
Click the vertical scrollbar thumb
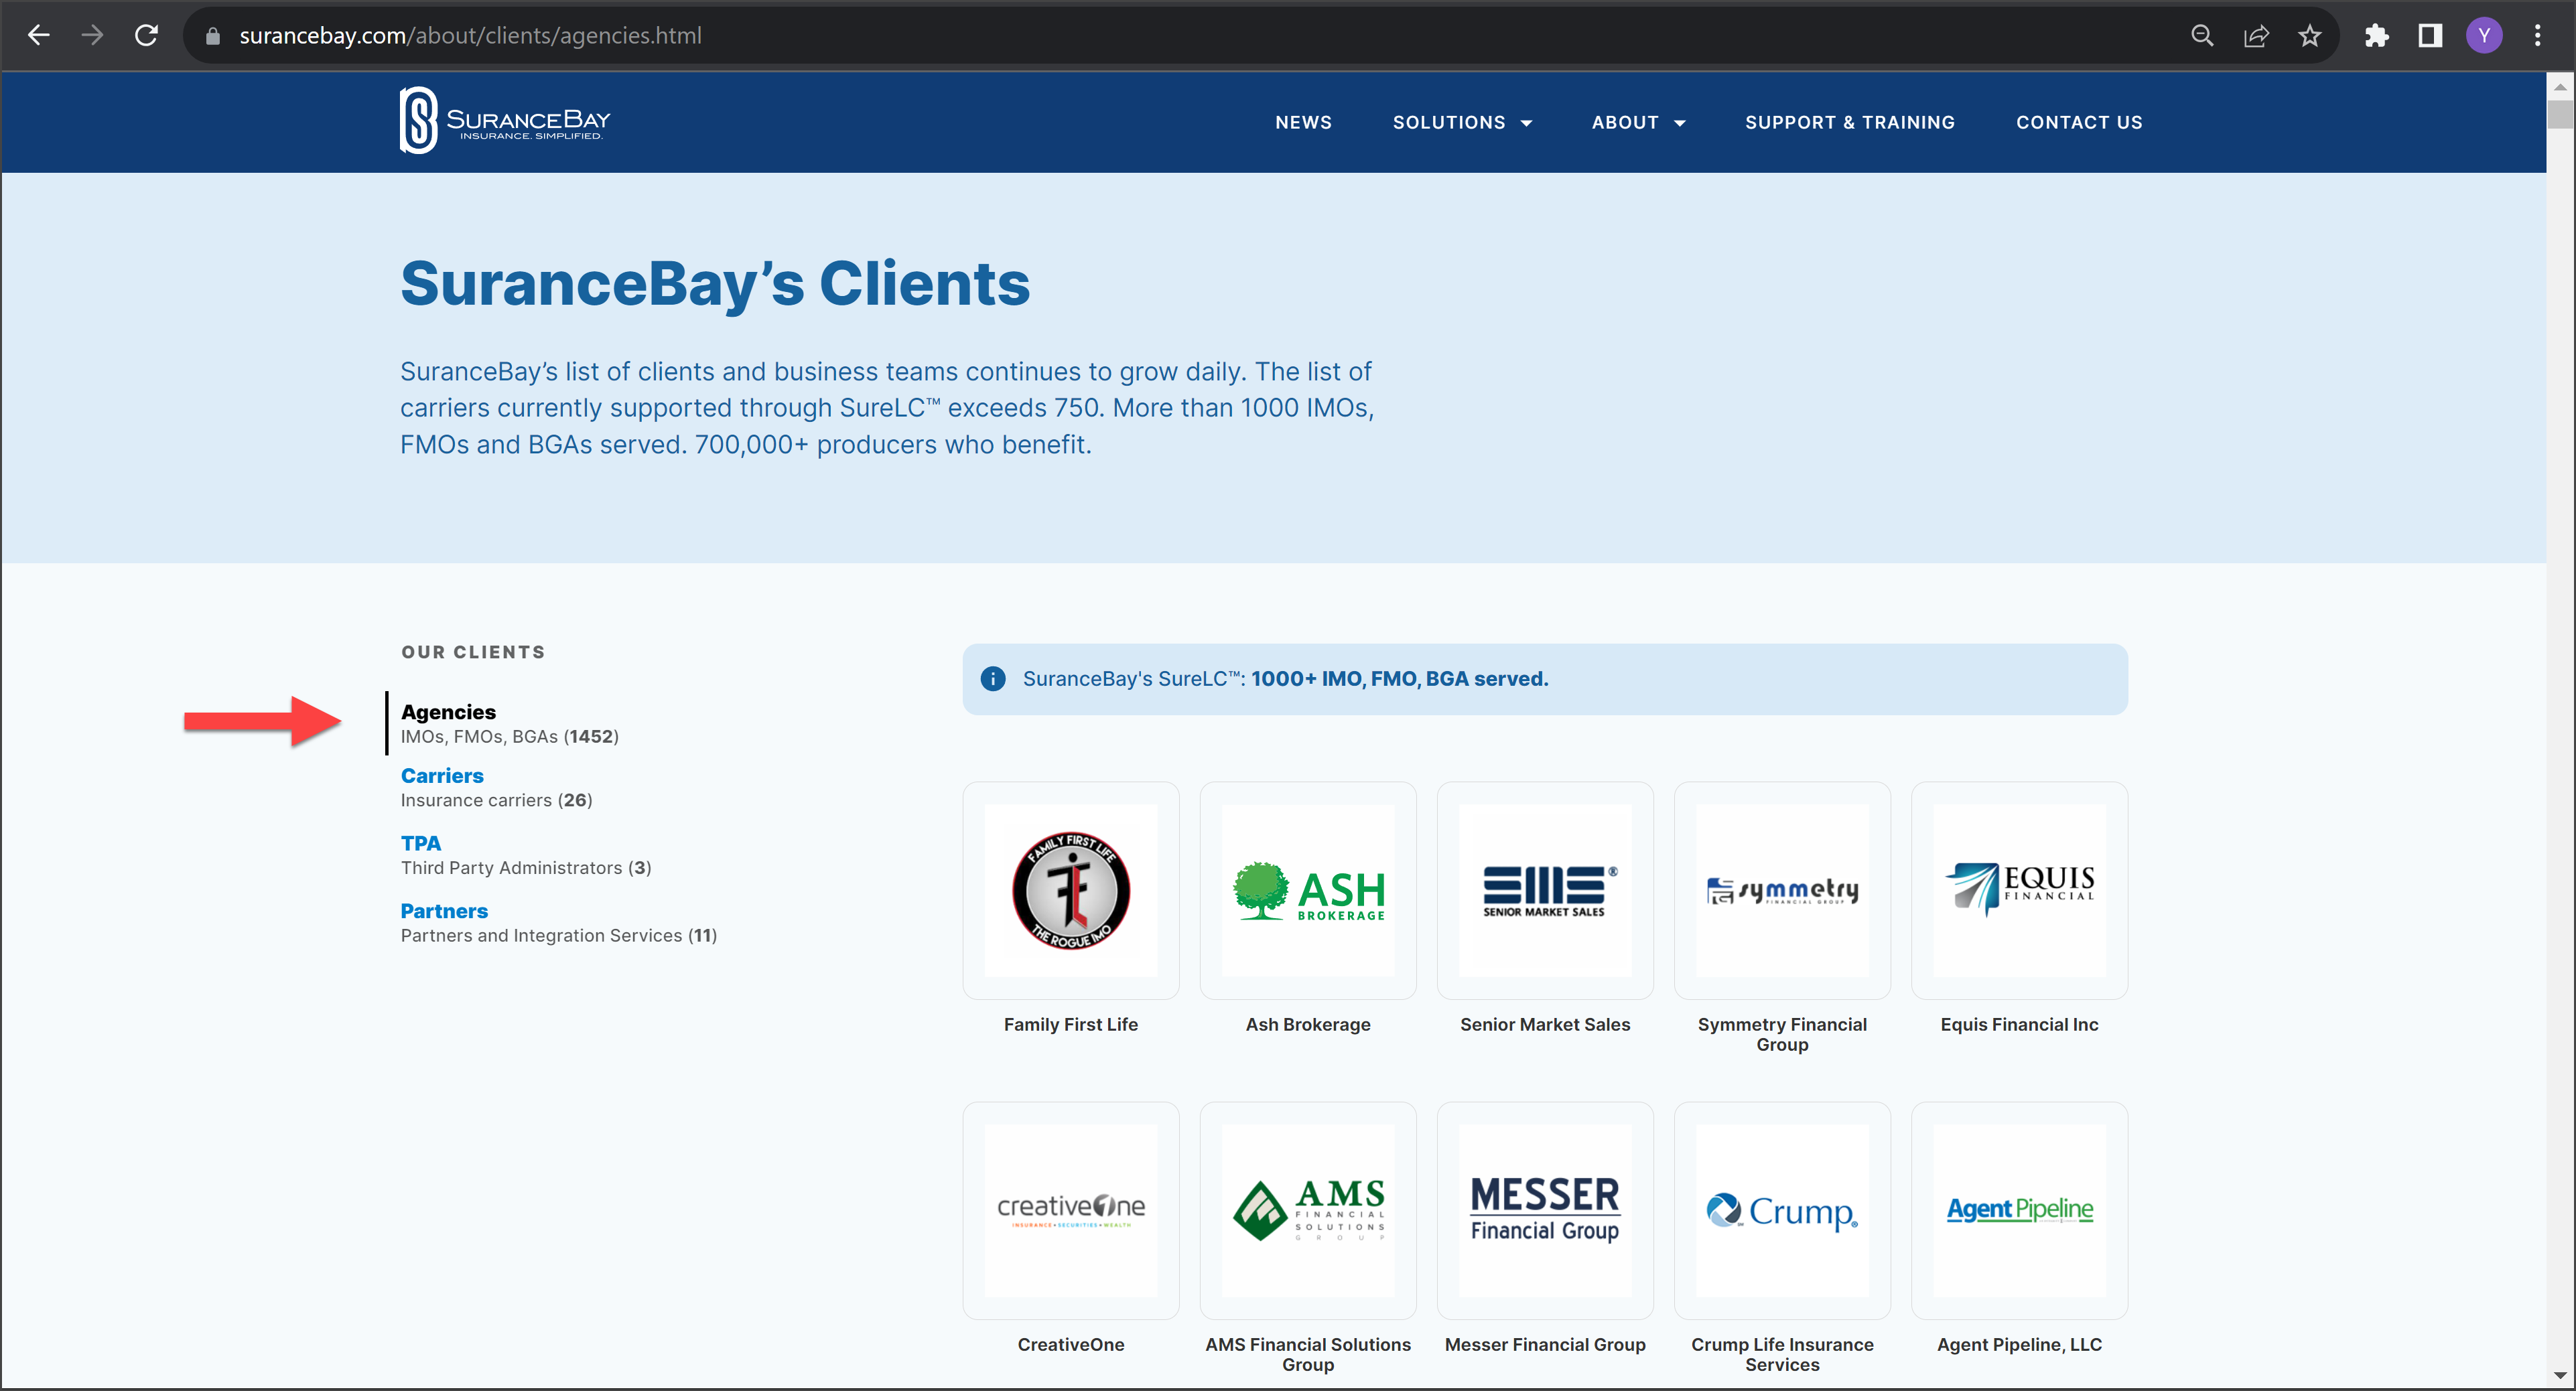(2560, 115)
